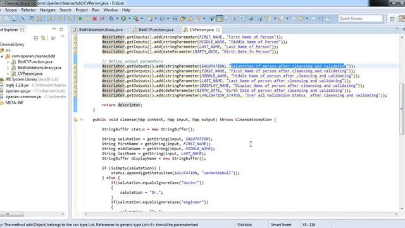Click the Writable status bar entry
The width and height of the screenshot is (405, 228).
coord(244,225)
